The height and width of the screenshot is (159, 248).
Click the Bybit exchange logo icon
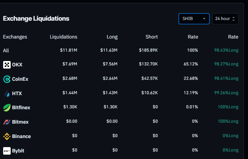tap(7, 151)
